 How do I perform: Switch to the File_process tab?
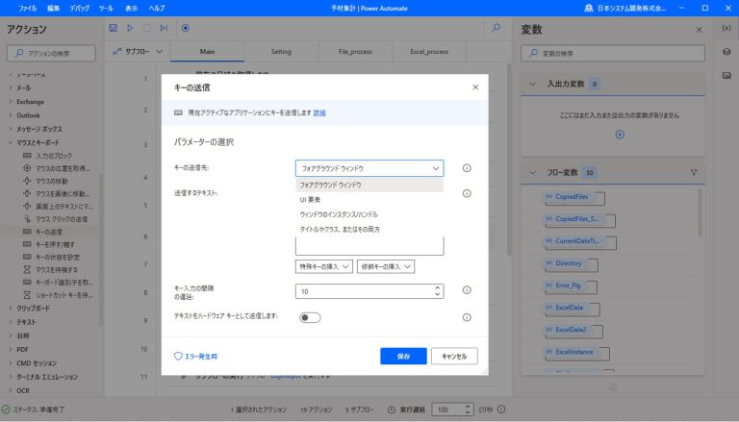[x=355, y=51]
